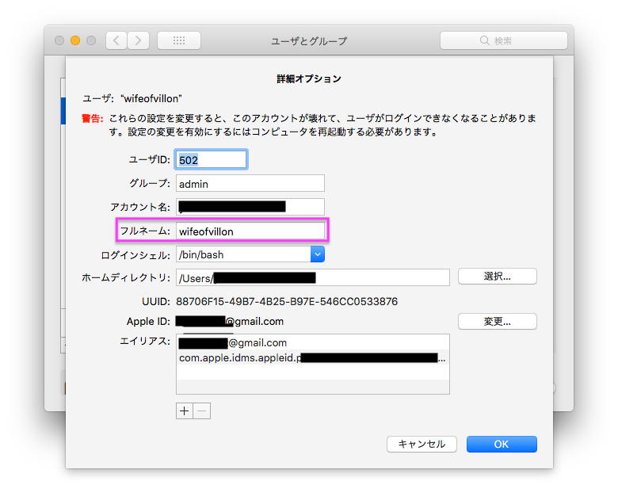Click the Apple ID @gmail.com text

pyautogui.click(x=254, y=322)
